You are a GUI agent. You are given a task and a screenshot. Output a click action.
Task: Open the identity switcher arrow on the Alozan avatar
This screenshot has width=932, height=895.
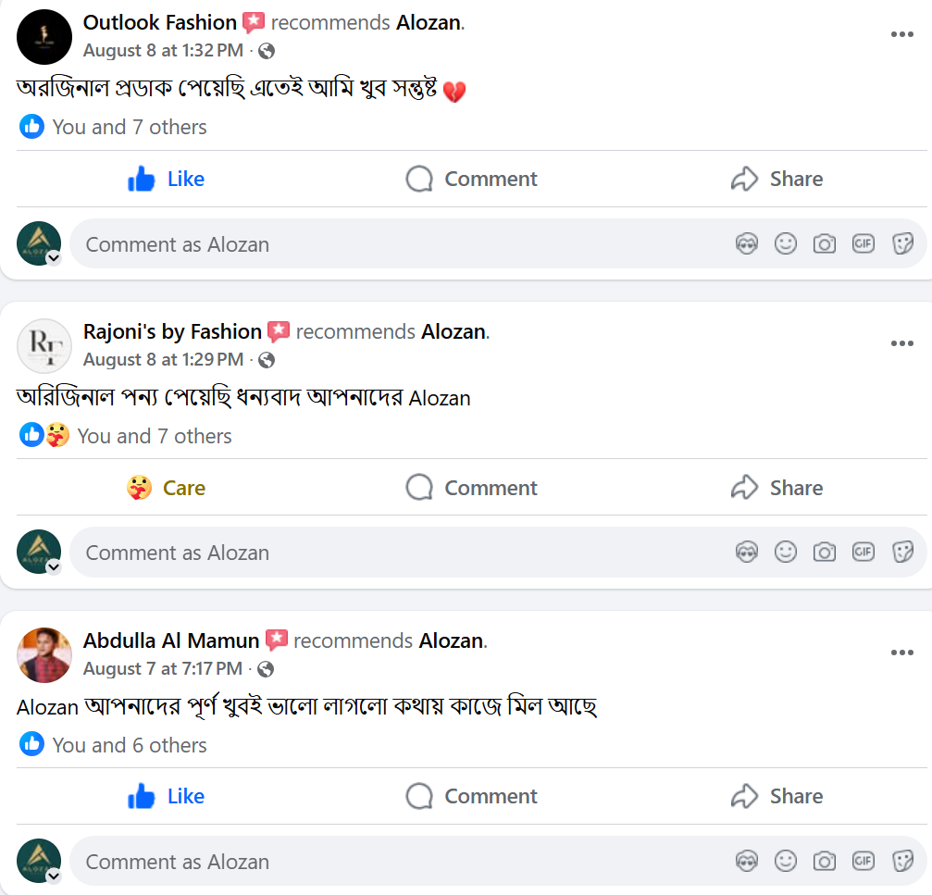(54, 257)
